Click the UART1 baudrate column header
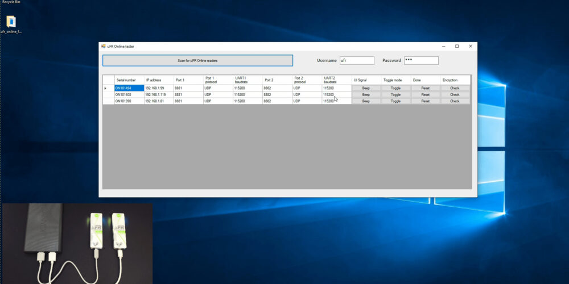 point(248,80)
